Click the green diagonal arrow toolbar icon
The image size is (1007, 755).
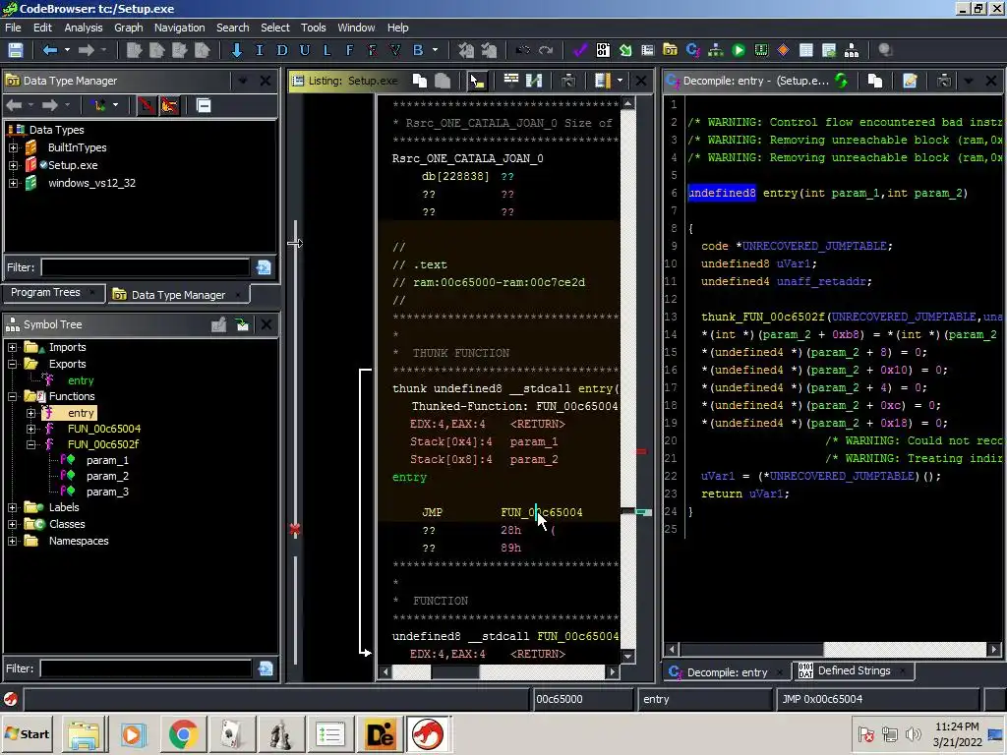pos(624,50)
